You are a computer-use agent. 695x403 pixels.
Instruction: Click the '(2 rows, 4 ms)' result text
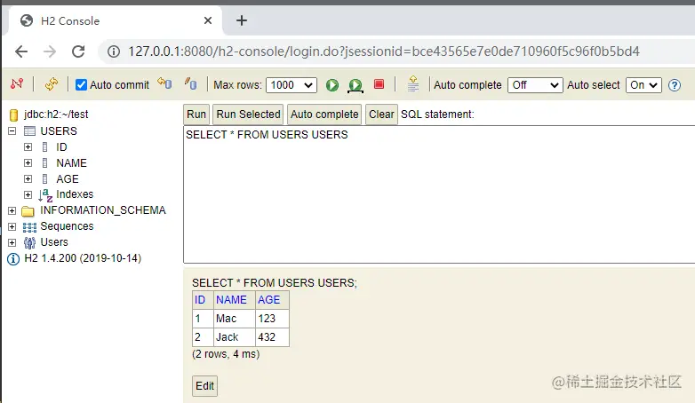[x=226, y=354]
